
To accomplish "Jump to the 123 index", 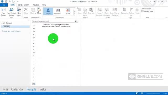I will 34,25.
